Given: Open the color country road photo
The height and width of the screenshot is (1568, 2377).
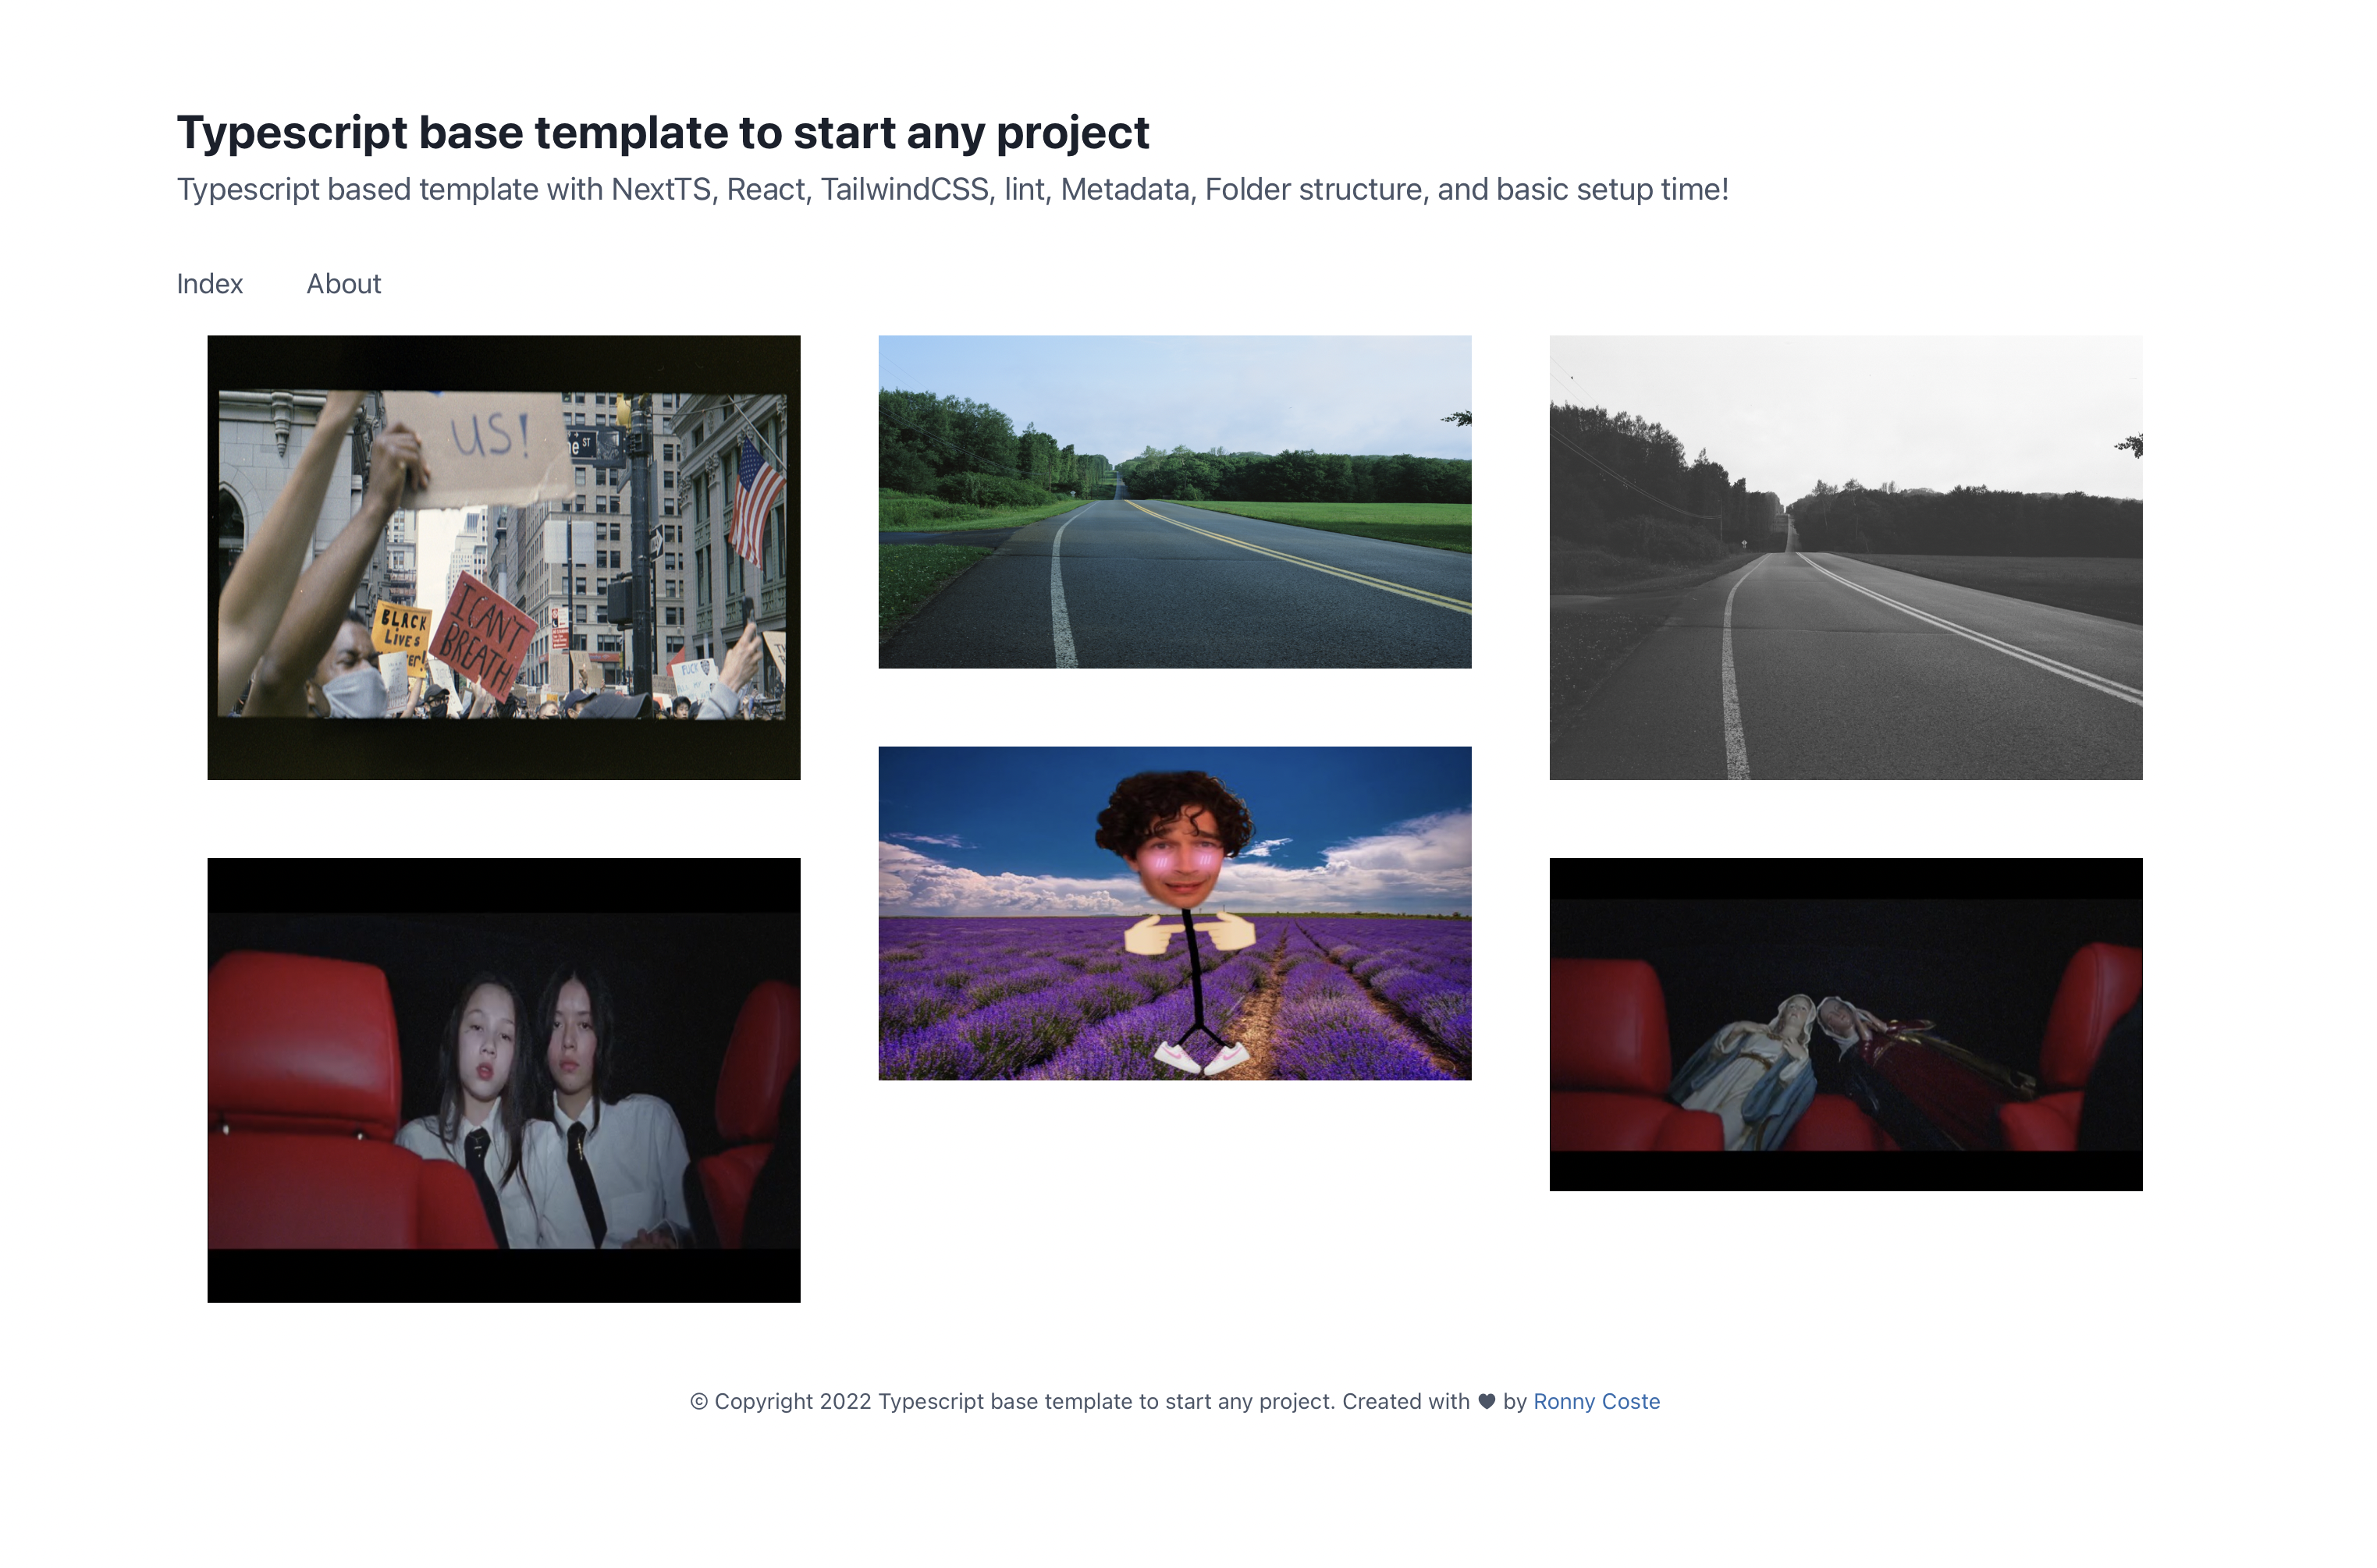Looking at the screenshot, I should 1174,500.
